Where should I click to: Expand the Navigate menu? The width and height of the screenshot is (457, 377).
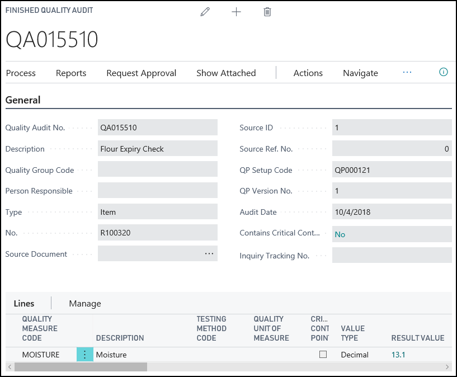tap(360, 73)
